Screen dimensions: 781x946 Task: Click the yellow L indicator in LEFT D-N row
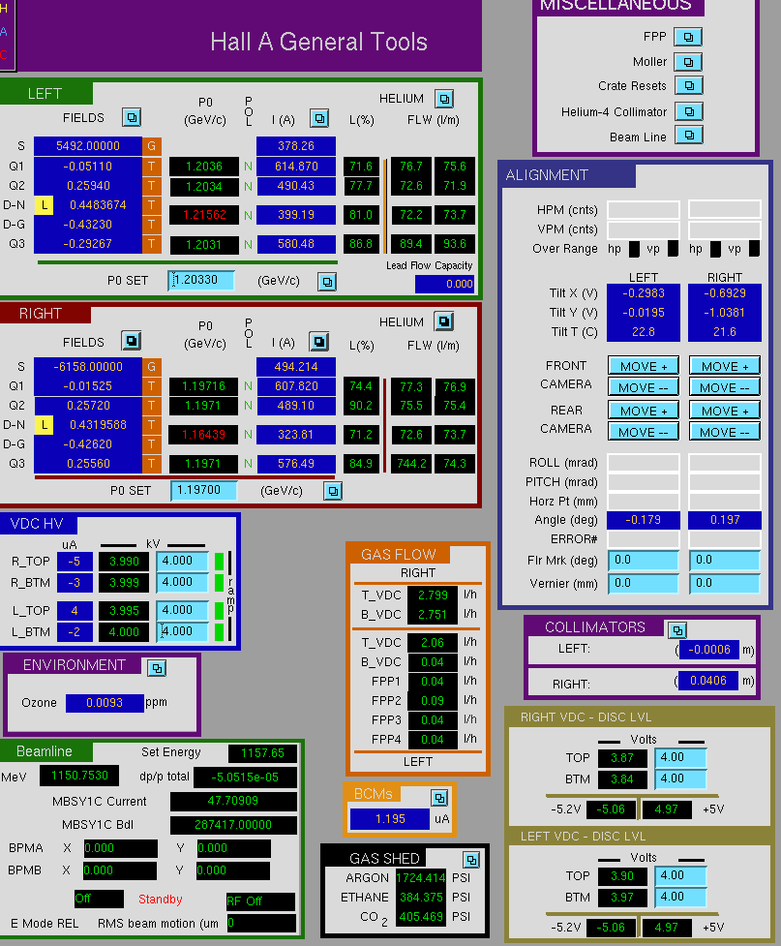pos(44,205)
